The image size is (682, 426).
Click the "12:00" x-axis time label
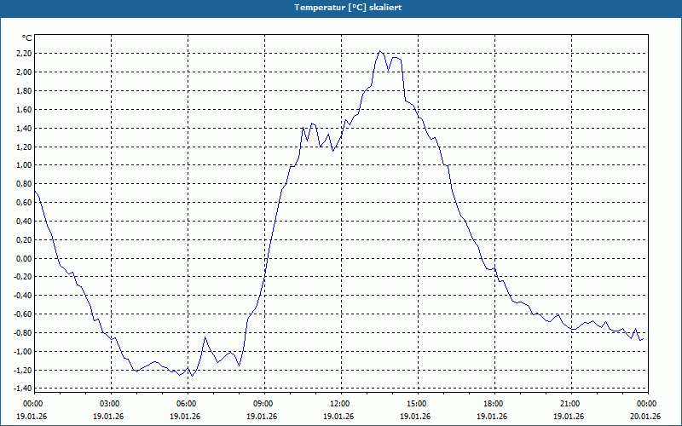(x=342, y=404)
